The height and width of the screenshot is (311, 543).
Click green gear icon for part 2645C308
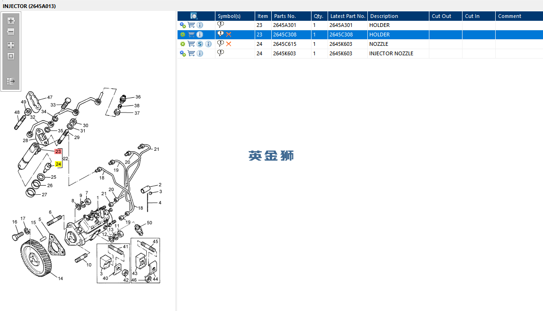tap(183, 35)
